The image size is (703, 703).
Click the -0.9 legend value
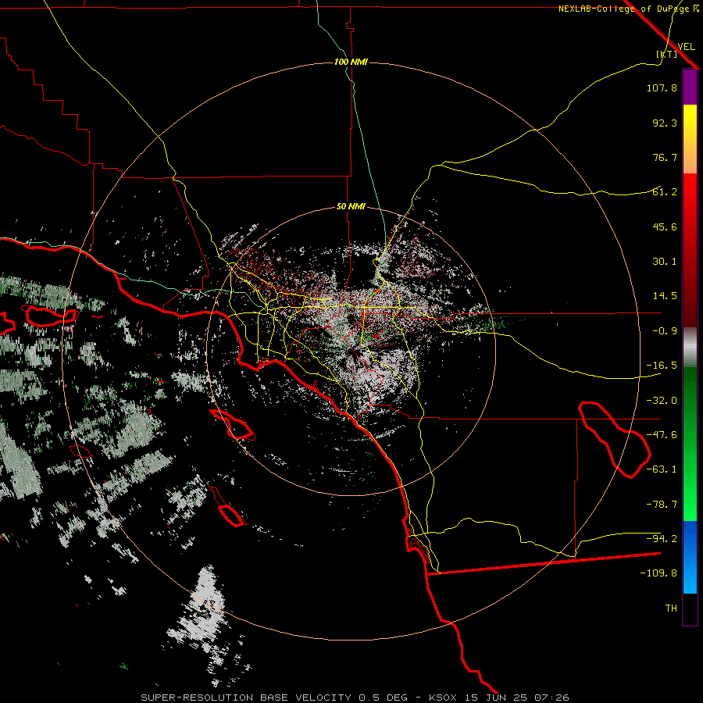point(665,331)
